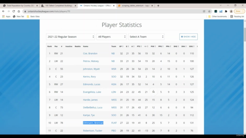Open player Johnston, Wyatt profile
246x138 pixels.
(x=91, y=69)
